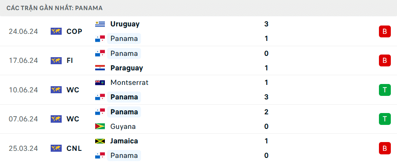Click the Uruguay flag icon
Viewport: 397px width, 168px height.
[x=100, y=24]
